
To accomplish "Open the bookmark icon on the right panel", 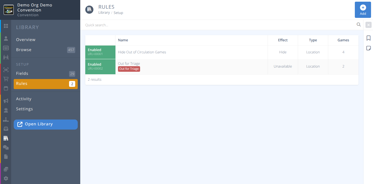I will coord(369,38).
